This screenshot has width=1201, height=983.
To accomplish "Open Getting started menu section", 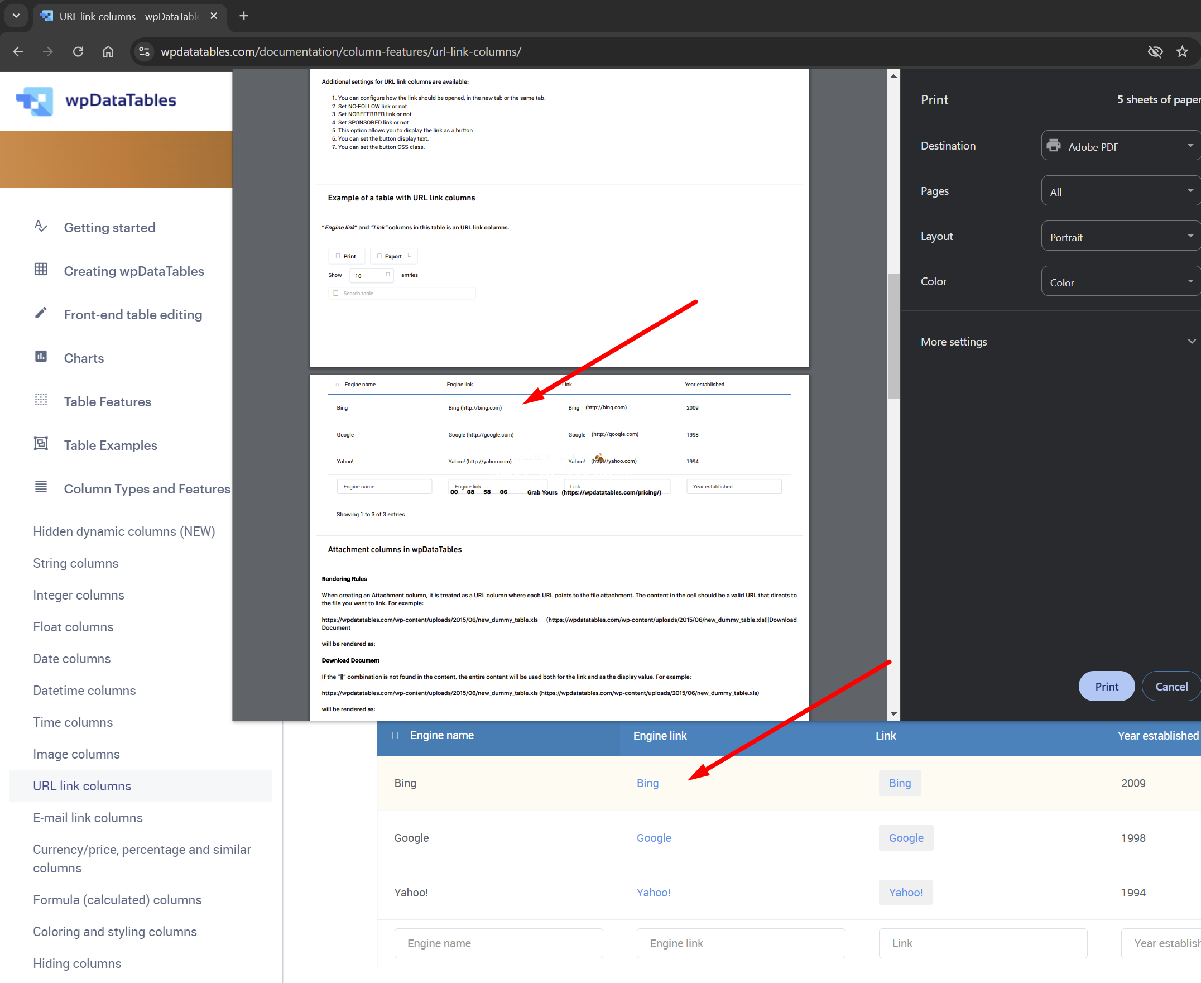I will [110, 228].
